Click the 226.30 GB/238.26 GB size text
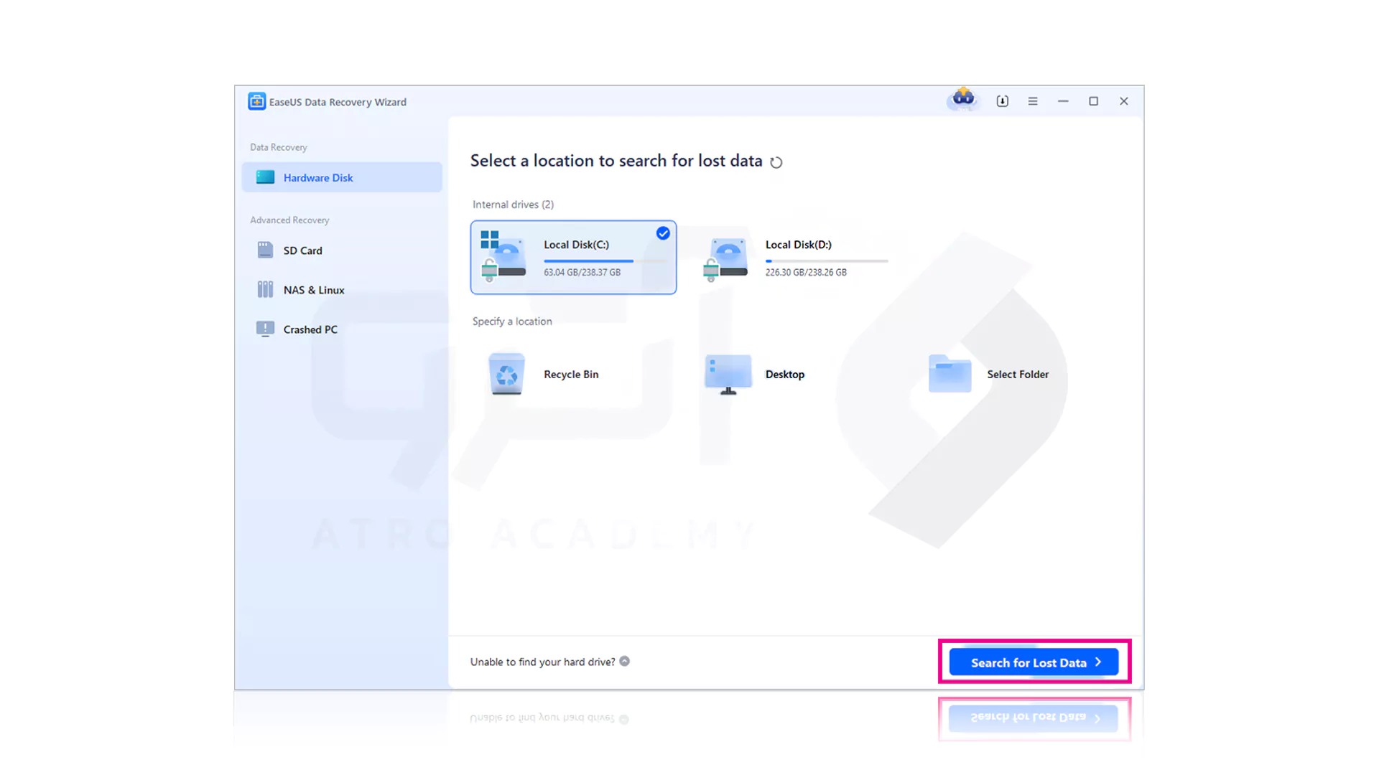 [x=806, y=273]
